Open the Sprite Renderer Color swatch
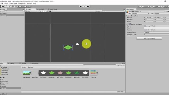This screenshot has height=95, width=169. [157, 28]
